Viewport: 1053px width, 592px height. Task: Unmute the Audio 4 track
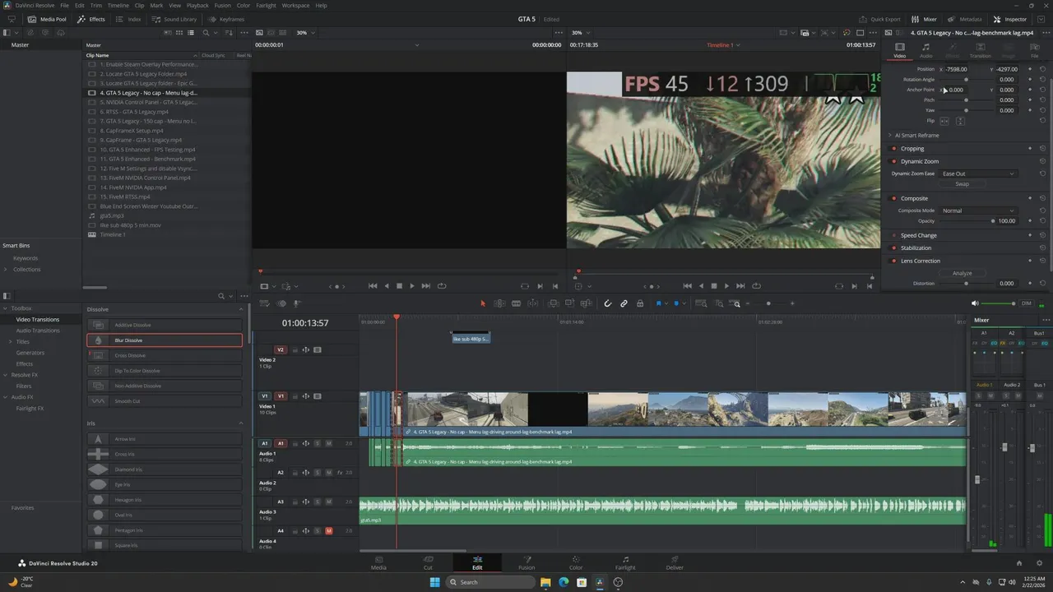pos(329,531)
